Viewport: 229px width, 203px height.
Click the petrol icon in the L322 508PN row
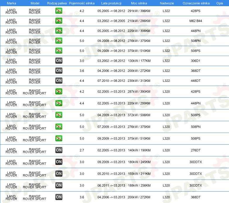59,41
